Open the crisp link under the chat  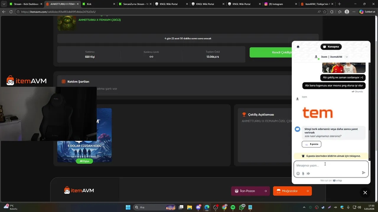(337, 180)
